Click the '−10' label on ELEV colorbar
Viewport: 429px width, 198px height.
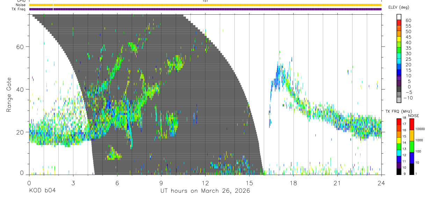point(408,98)
